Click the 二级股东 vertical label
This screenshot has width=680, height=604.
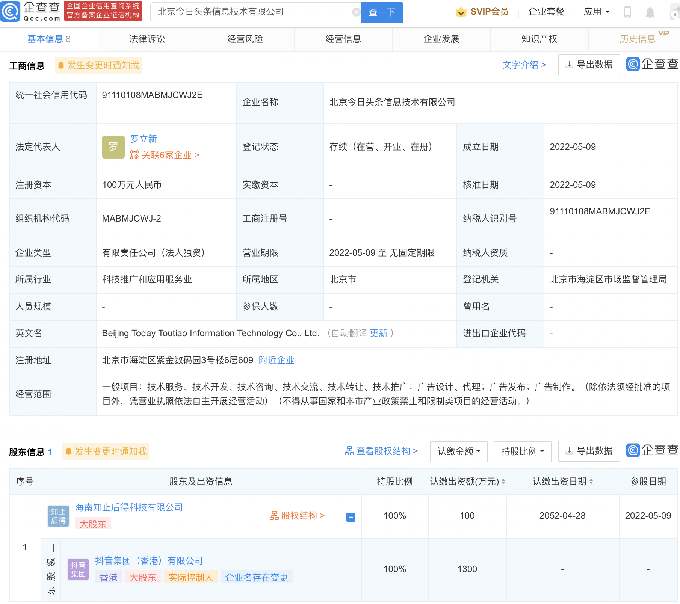coord(51,569)
